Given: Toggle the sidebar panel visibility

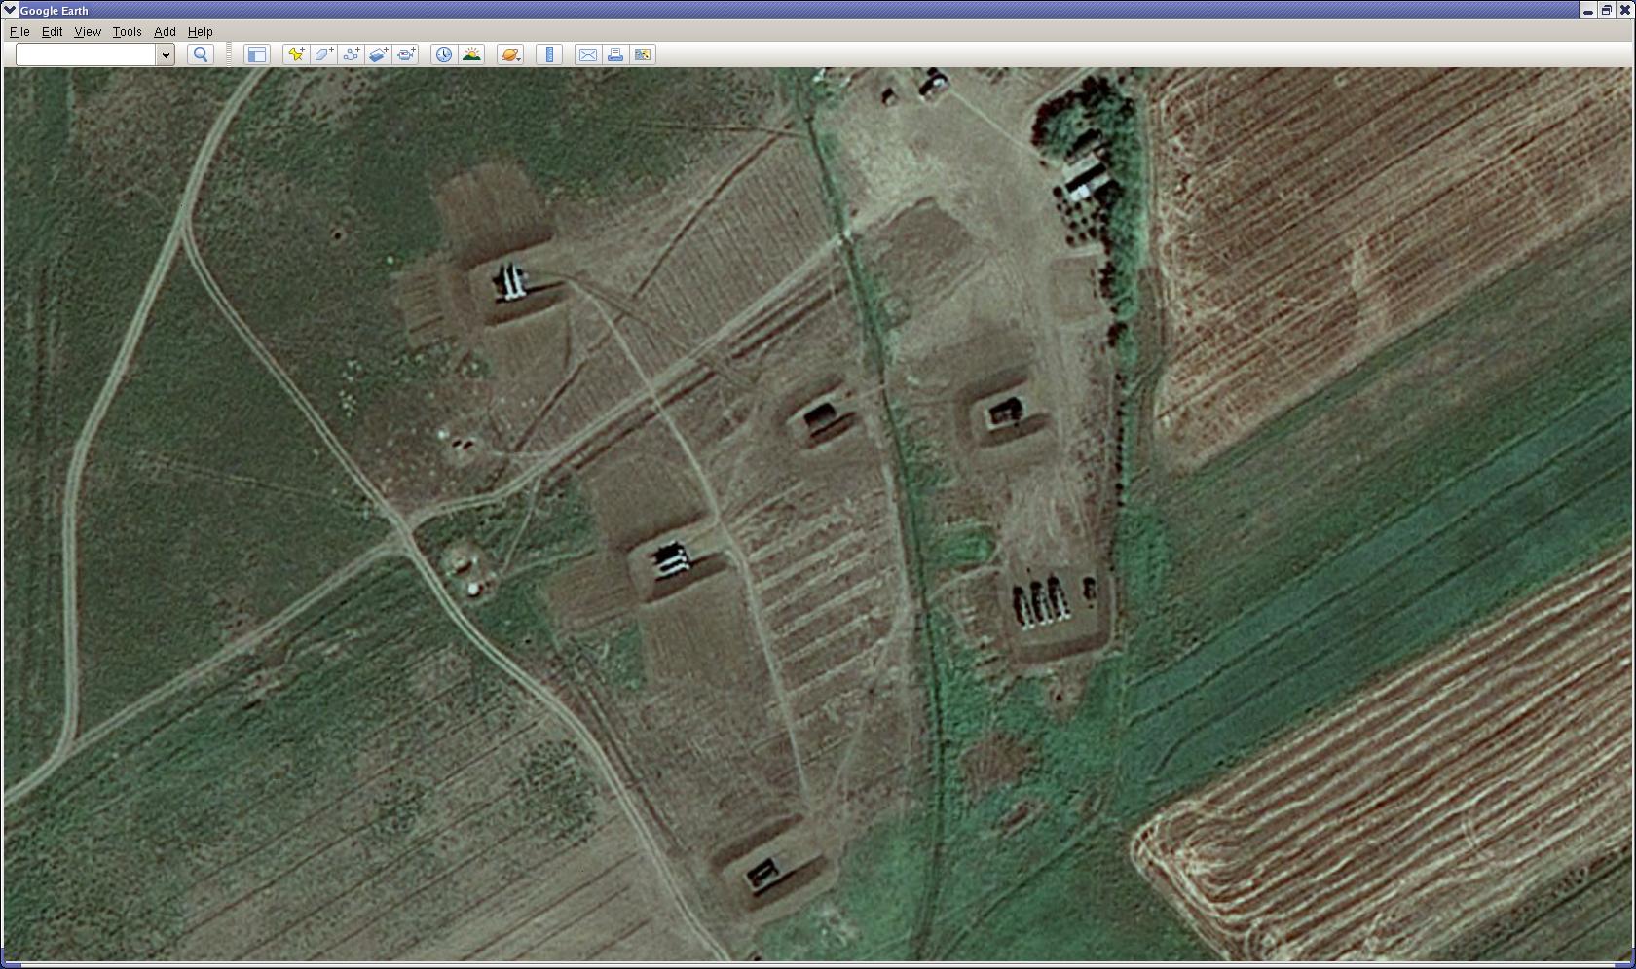Looking at the screenshot, I should (256, 54).
